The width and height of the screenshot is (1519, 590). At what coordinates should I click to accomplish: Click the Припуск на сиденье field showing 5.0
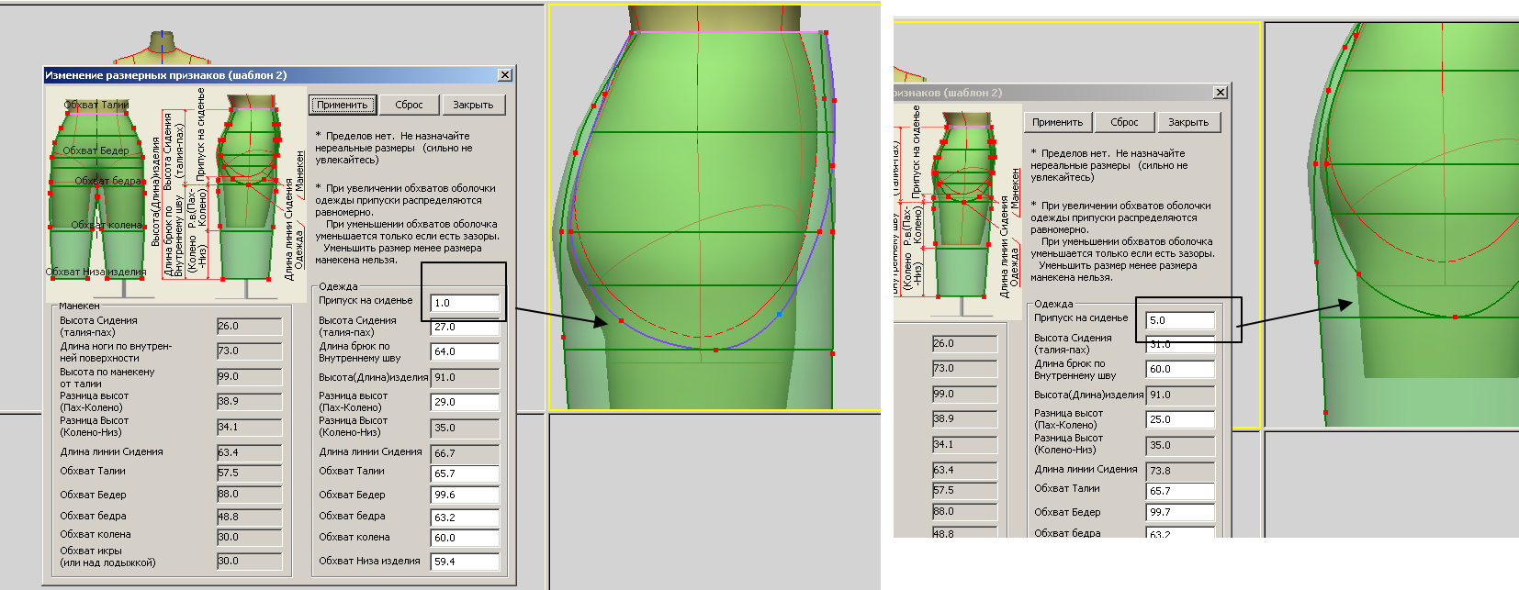(1180, 320)
